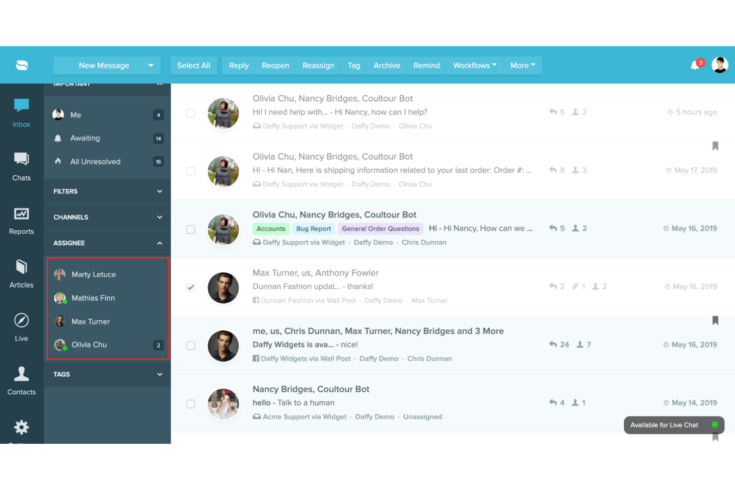Open the Workflows dropdown
The height and width of the screenshot is (490, 735).
pos(474,65)
